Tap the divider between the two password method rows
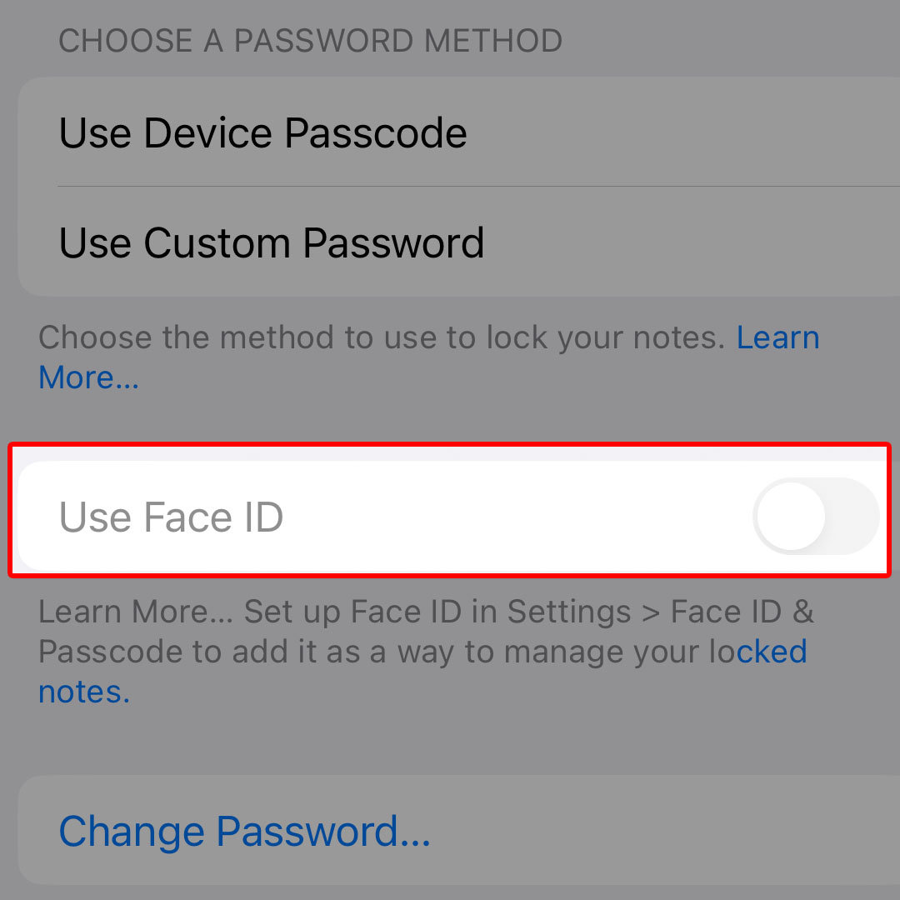This screenshot has height=900, width=900. click(x=478, y=186)
